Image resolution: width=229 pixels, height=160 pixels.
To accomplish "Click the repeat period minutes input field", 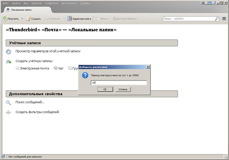I will pyautogui.click(x=118, y=82).
